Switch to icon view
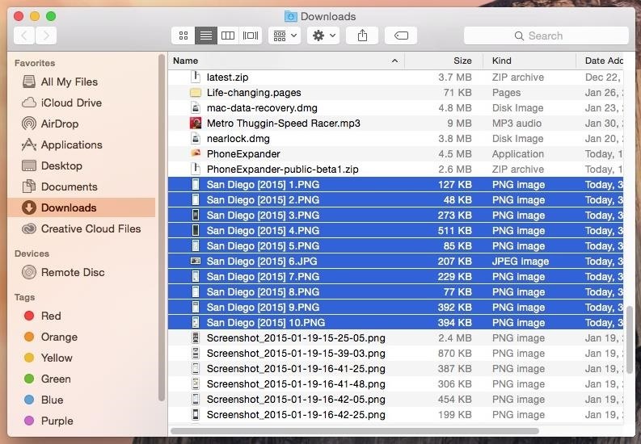Viewport: 641px width, 444px height. coord(183,36)
